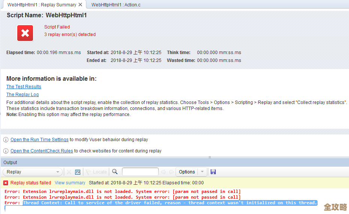The image size is (349, 214).
Task: Toggle the word wrap icon in Output toolbar
Action: pos(78,172)
